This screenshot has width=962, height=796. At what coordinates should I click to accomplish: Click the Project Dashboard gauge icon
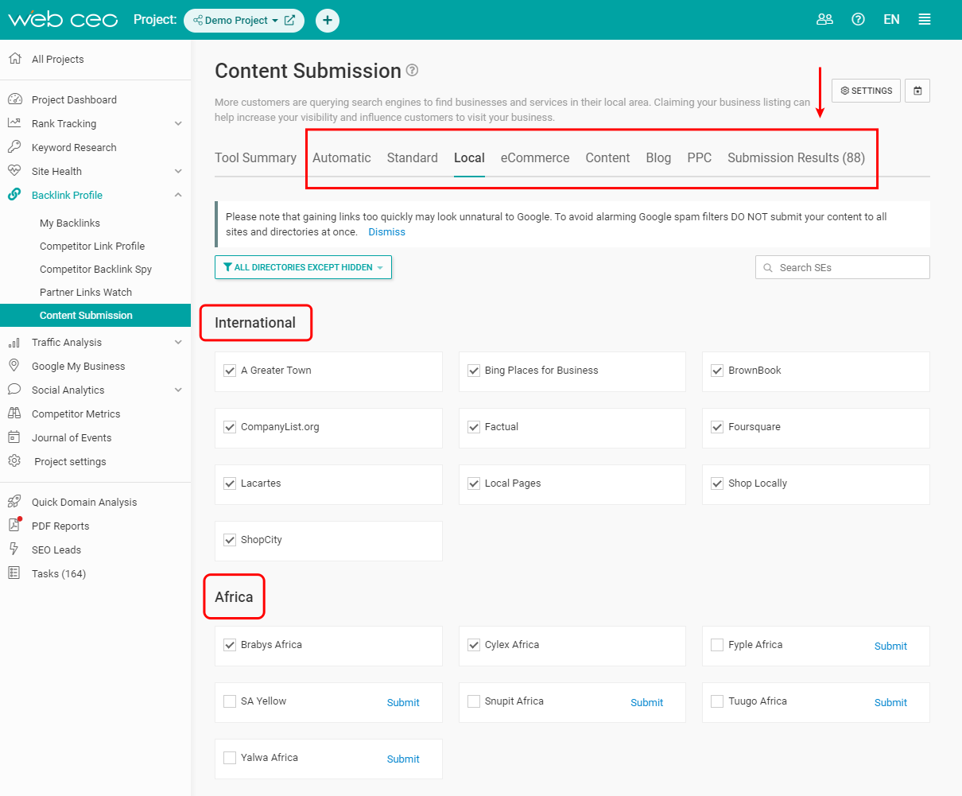click(x=14, y=99)
